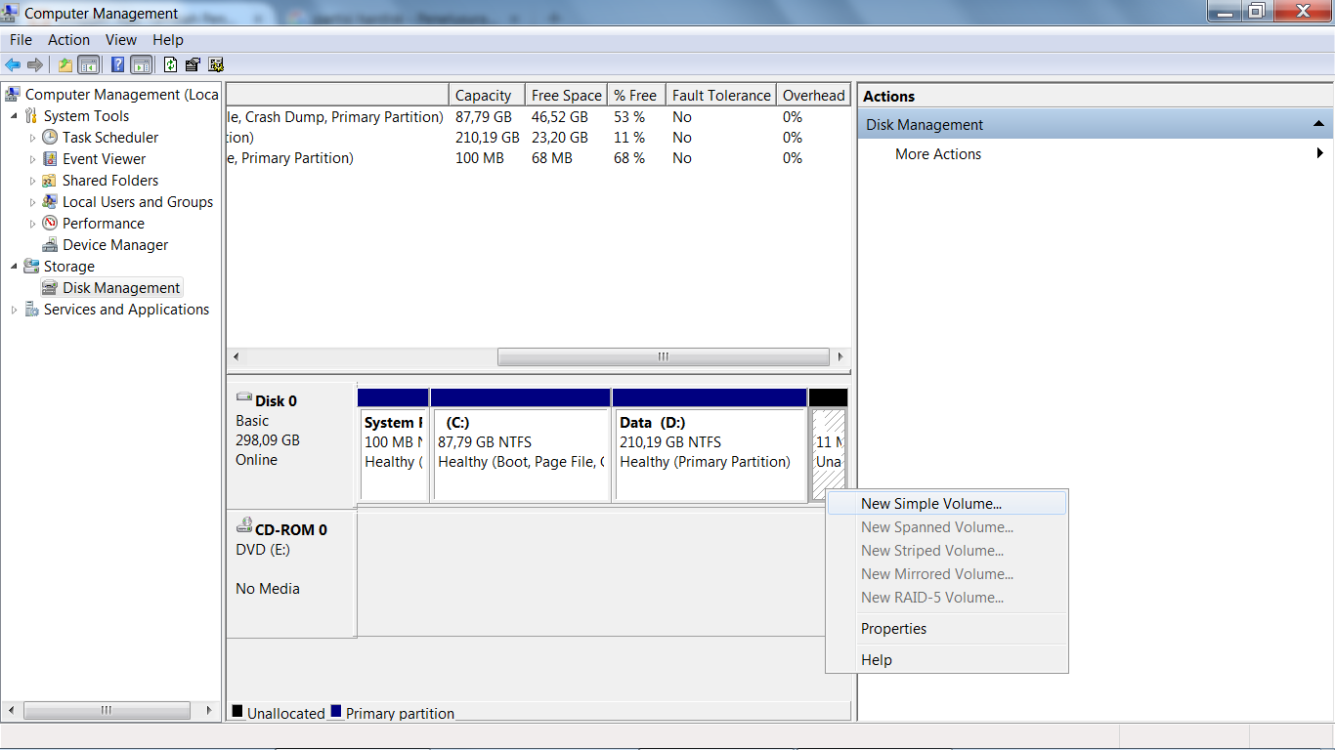This screenshot has width=1335, height=750.
Task: Toggle the Show/Hide Console Tree icon
Action: click(88, 64)
